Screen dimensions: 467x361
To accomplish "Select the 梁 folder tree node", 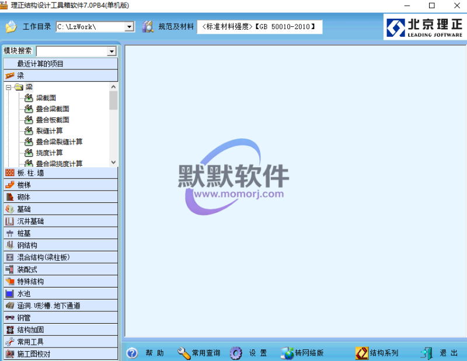I will click(29, 87).
